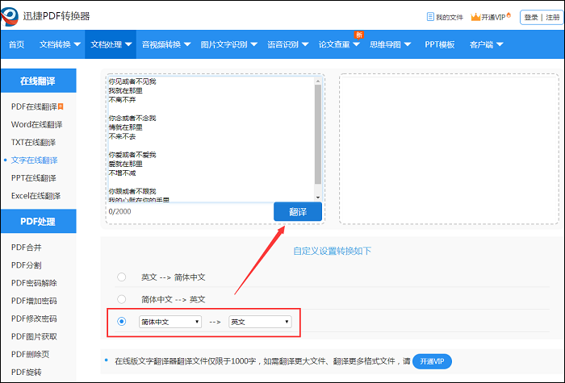Click the 新 badge above 论文查重
The width and height of the screenshot is (565, 383).
click(x=358, y=34)
